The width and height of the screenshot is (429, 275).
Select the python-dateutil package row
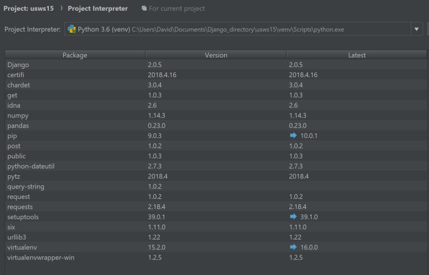pyautogui.click(x=216, y=166)
